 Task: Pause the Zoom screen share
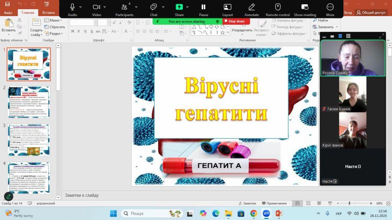(204, 7)
